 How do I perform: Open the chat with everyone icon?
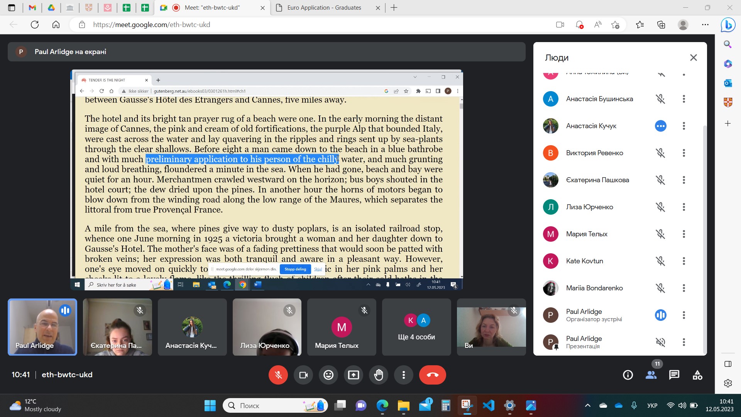point(674,375)
